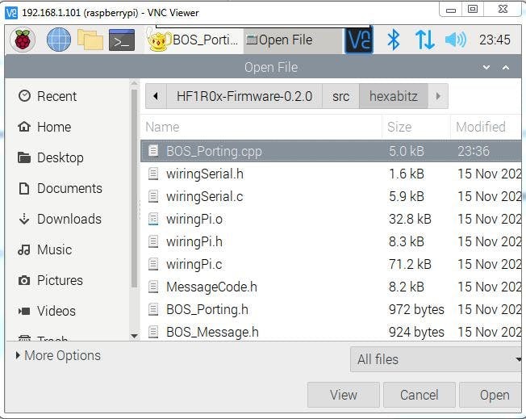526x419 pixels.
Task: Open the Raspberry Pi main menu
Action: coord(23,39)
